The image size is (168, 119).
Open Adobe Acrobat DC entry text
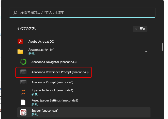click(41, 41)
